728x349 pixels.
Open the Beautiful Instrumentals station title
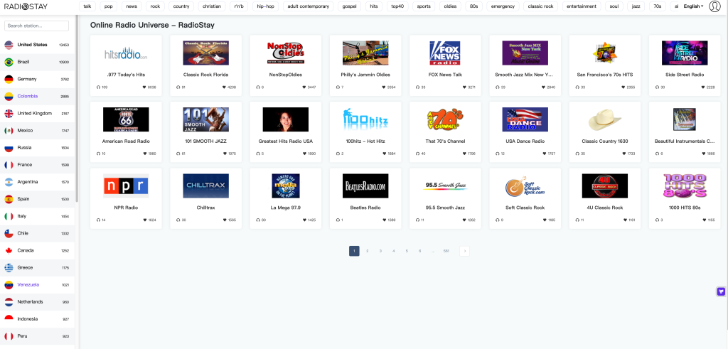[685, 141]
